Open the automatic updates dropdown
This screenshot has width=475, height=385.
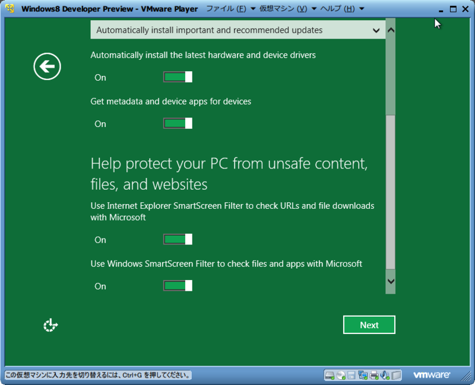238,30
